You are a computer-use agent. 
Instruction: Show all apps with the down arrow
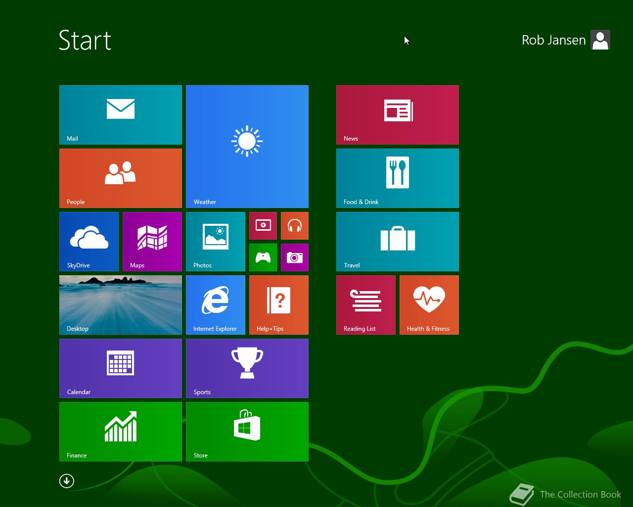click(x=67, y=481)
